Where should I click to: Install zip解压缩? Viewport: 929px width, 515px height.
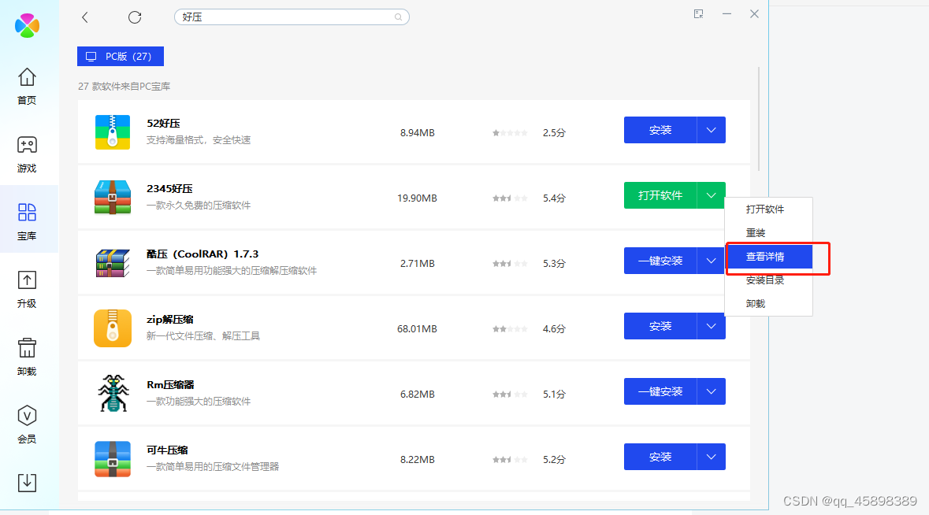tap(660, 326)
